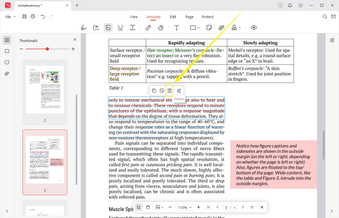
Task: Open the Comments panel in the sidebar
Action: [x=7, y=62]
